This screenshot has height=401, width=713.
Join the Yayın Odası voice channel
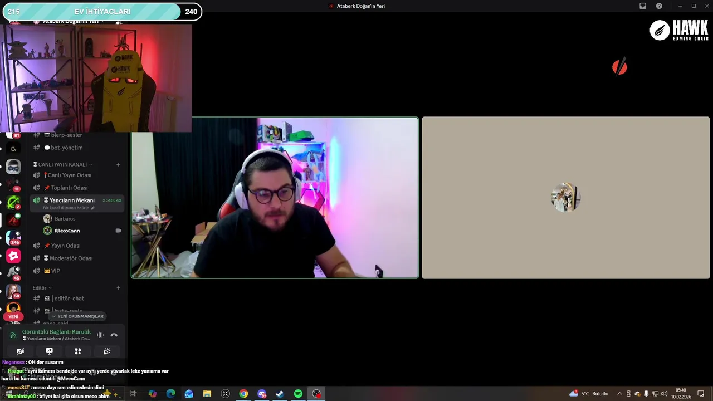[x=77, y=246]
